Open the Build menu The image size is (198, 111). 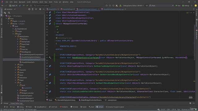[41, 2]
